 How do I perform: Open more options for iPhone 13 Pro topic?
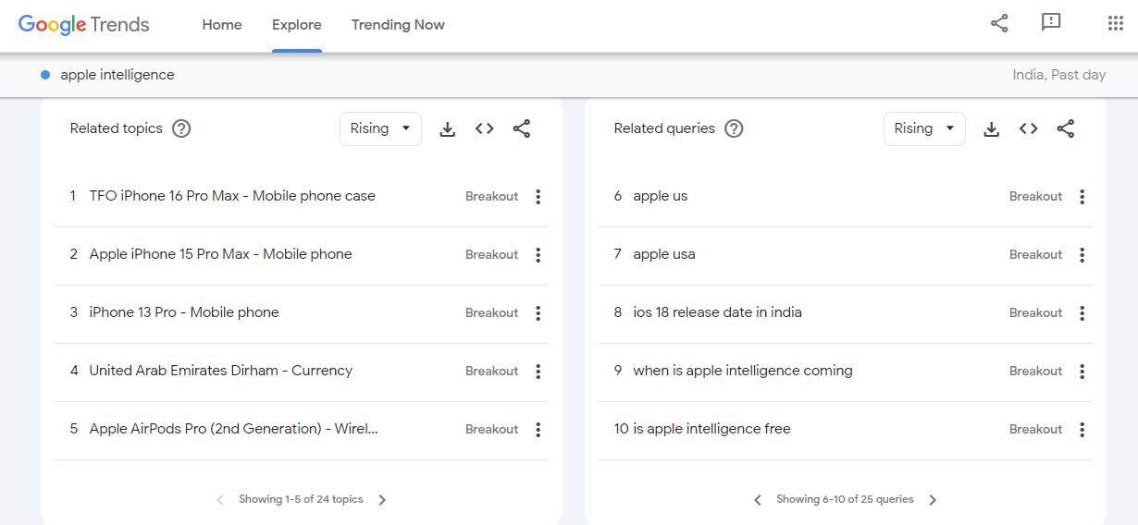pyautogui.click(x=538, y=313)
